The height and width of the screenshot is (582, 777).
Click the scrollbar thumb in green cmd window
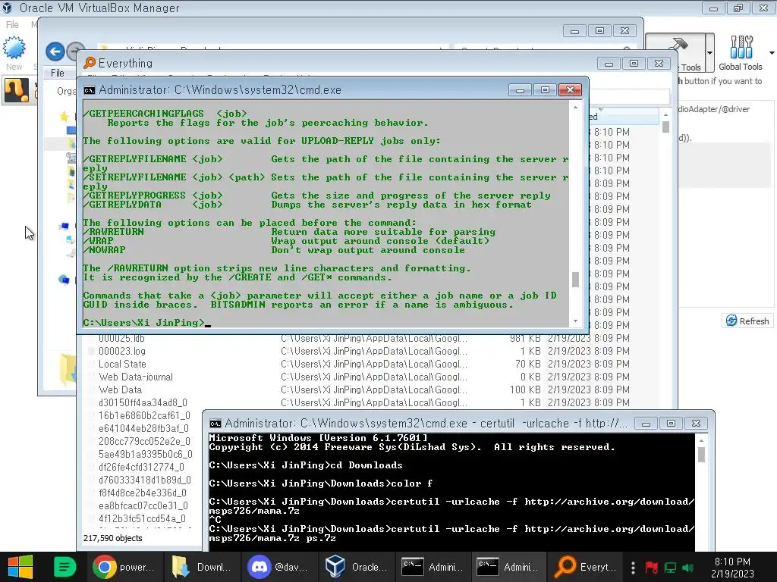pyautogui.click(x=575, y=279)
